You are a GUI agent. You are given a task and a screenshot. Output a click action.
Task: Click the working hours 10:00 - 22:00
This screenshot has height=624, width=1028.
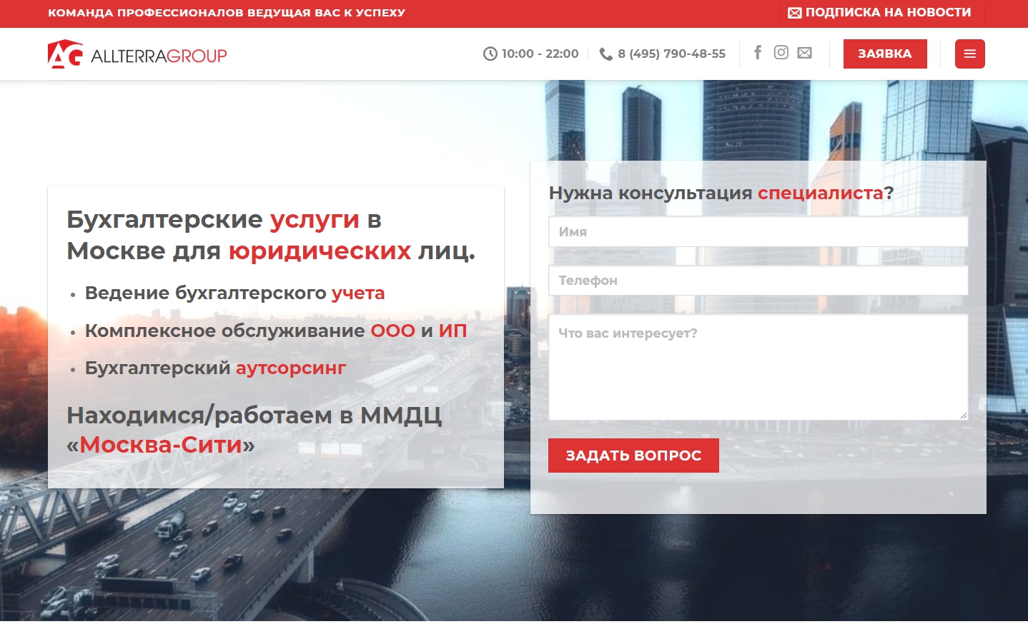(540, 54)
